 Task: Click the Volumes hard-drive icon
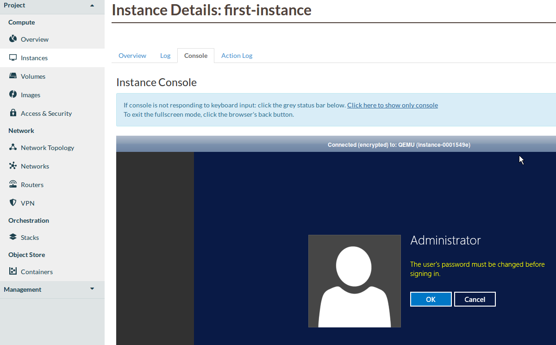pyautogui.click(x=12, y=76)
